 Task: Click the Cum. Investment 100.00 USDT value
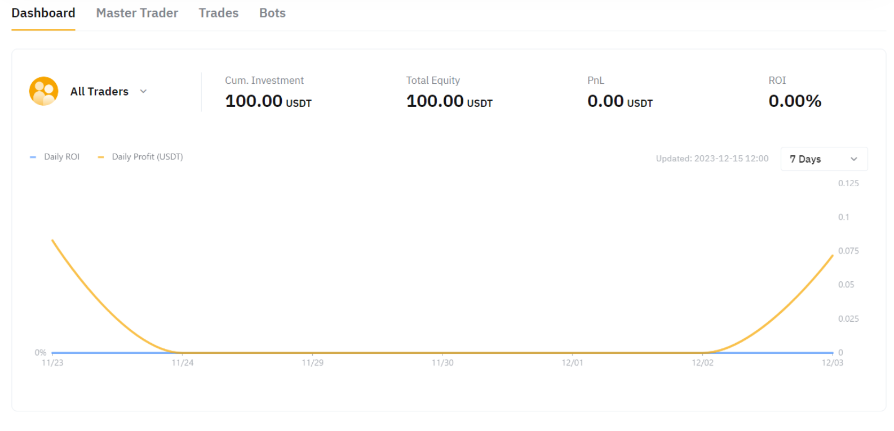[x=268, y=101]
